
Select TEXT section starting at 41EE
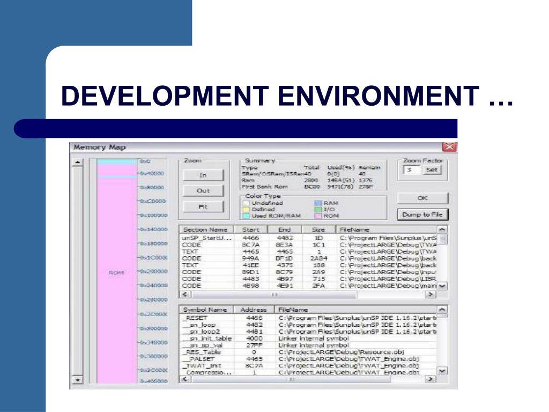(x=308, y=265)
